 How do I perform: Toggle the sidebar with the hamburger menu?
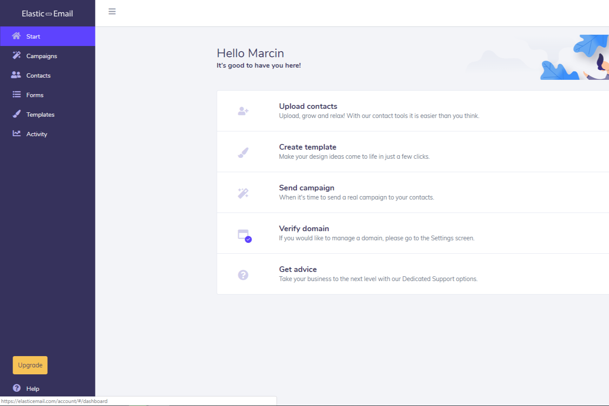click(x=112, y=12)
